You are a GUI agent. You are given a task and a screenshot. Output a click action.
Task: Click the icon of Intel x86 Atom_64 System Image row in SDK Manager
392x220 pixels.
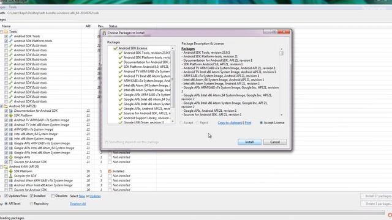click(11, 134)
